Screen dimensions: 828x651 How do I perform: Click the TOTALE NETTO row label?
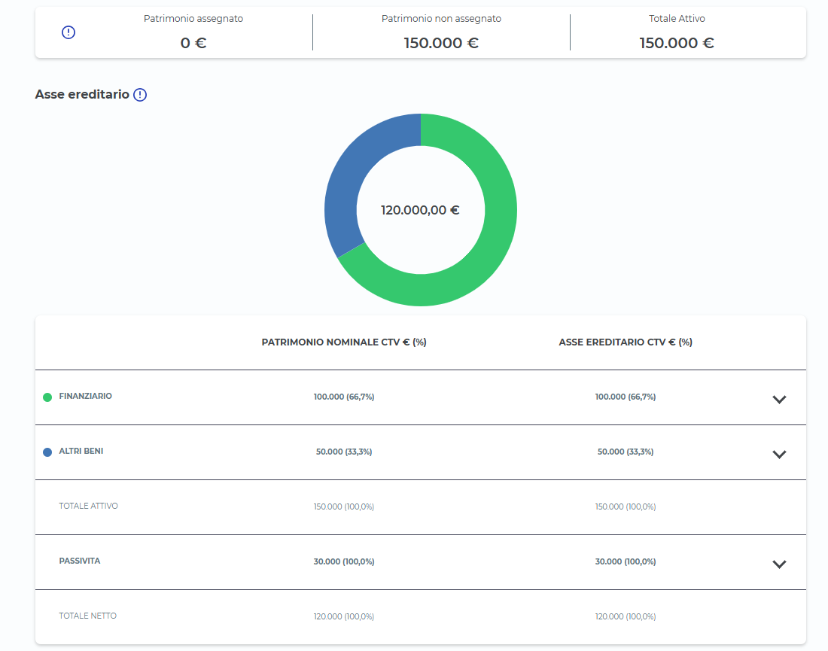coord(87,616)
